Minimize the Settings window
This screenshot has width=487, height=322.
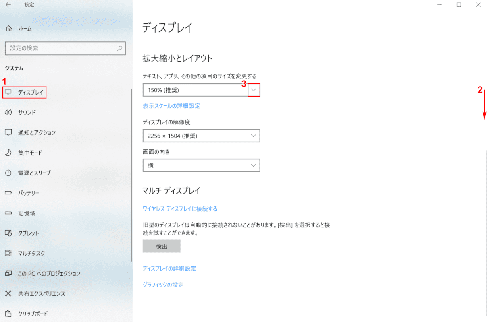(440, 5)
